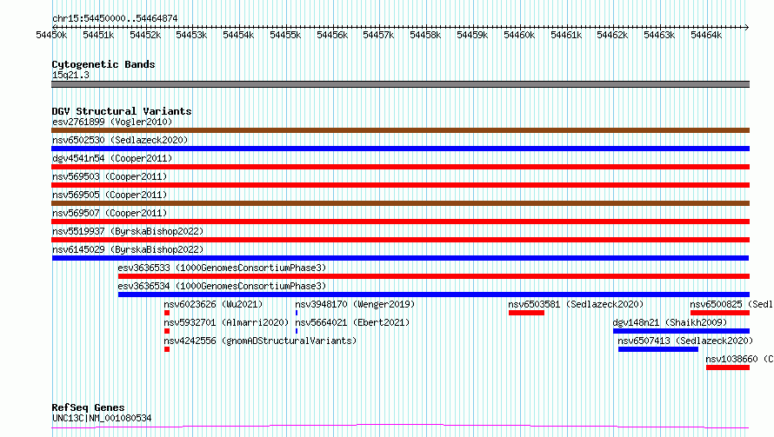Click the red nsv6503581 variant bar

coord(527,313)
